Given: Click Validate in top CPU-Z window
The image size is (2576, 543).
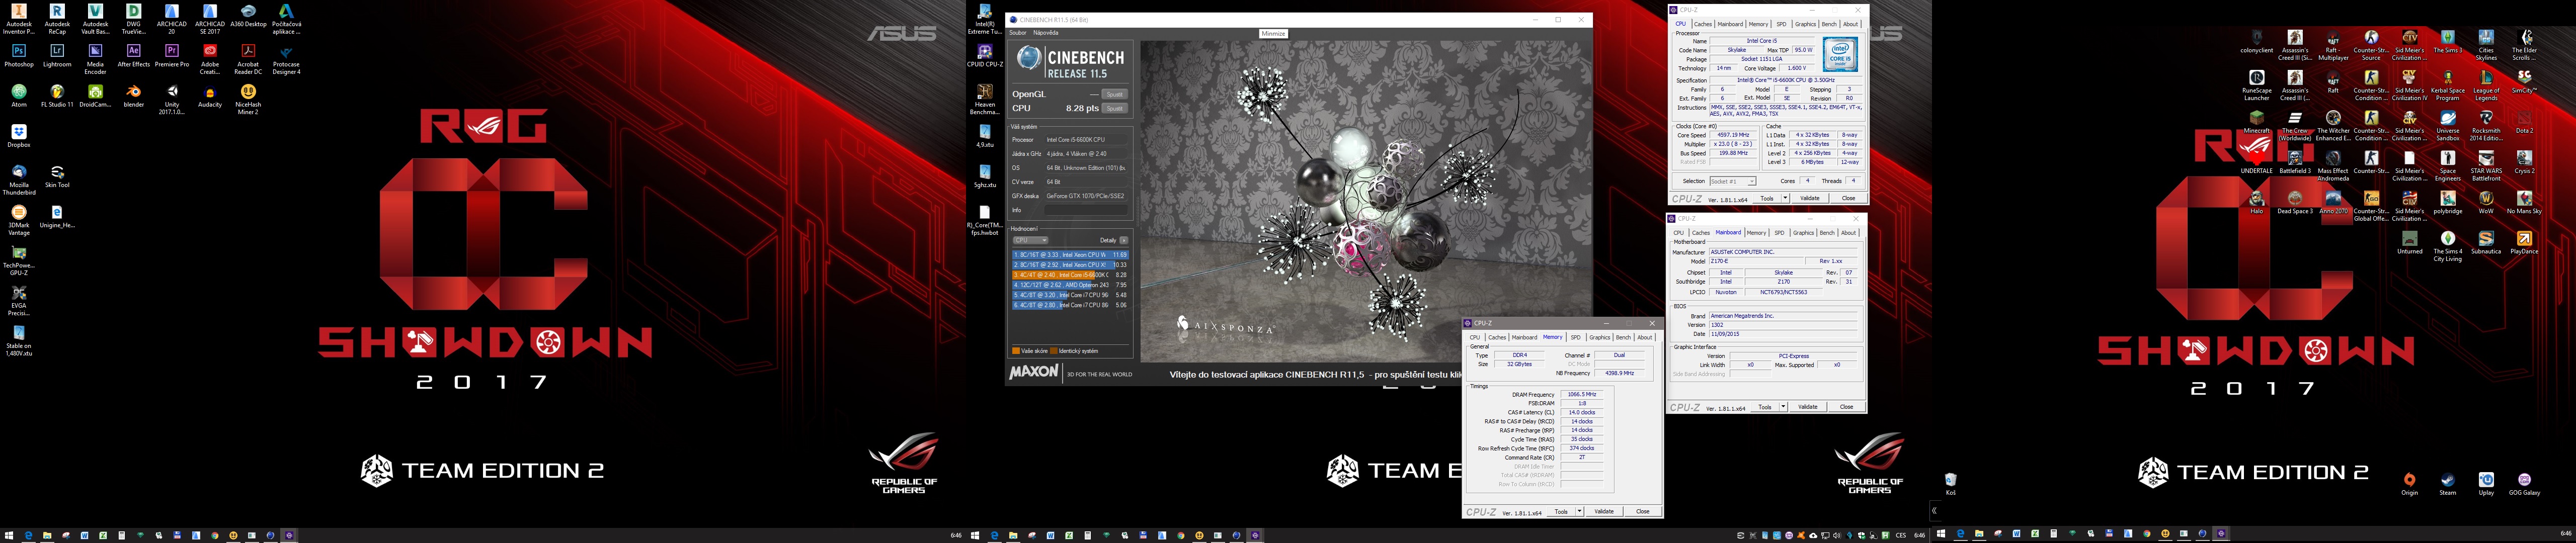Looking at the screenshot, I should (1810, 198).
